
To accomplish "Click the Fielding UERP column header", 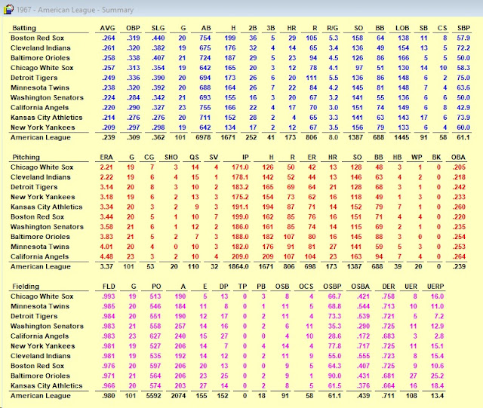I will (x=435, y=287).
